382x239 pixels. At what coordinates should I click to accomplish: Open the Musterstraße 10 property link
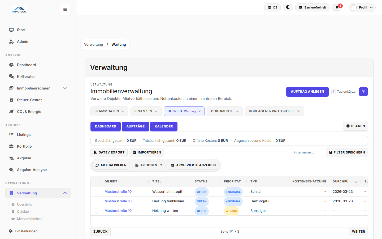[x=118, y=191]
